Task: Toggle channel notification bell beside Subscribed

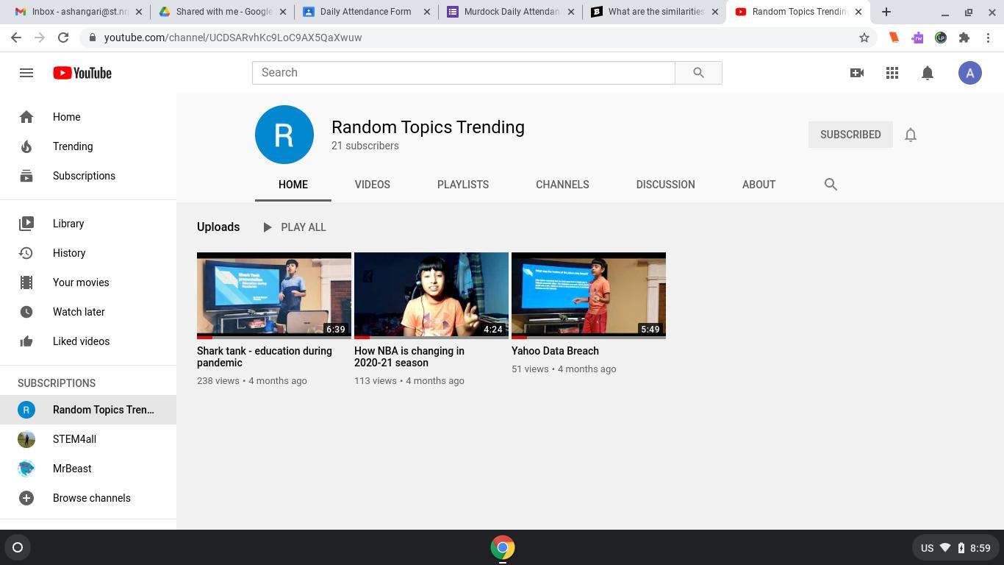Action: pyautogui.click(x=910, y=135)
